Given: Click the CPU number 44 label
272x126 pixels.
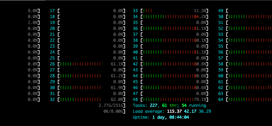Looking at the screenshot, I should pyautogui.click(x=135, y=76).
